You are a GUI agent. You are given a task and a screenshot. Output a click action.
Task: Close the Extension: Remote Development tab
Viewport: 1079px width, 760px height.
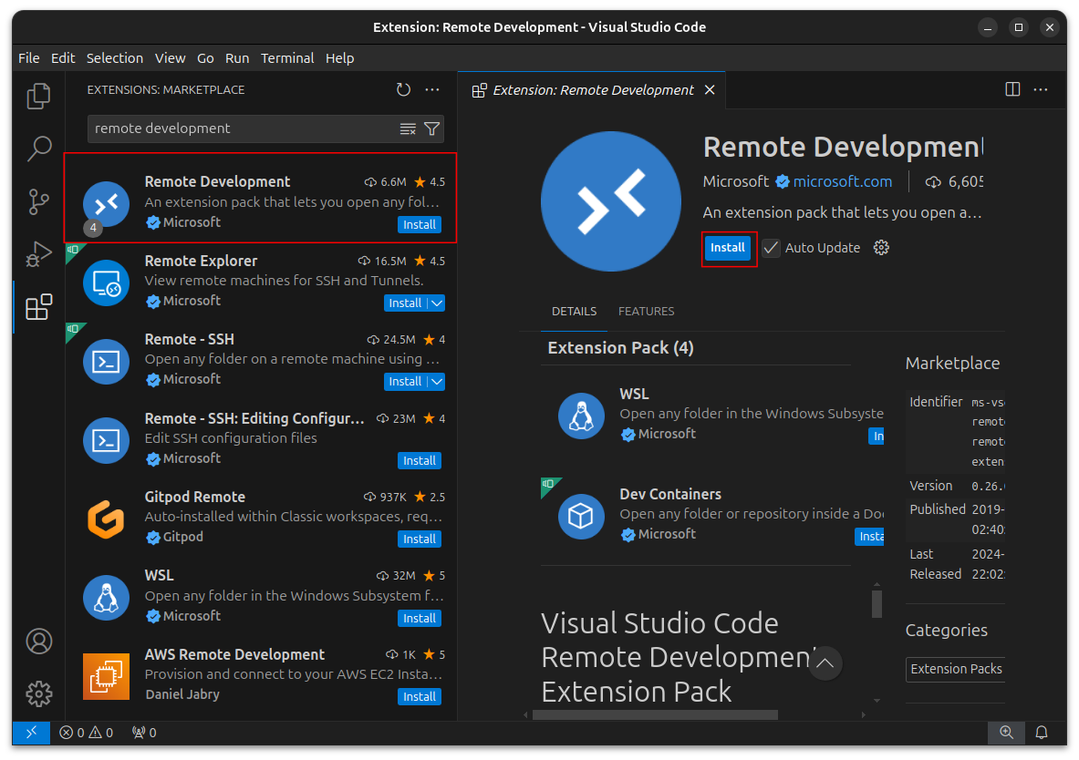[x=710, y=90]
